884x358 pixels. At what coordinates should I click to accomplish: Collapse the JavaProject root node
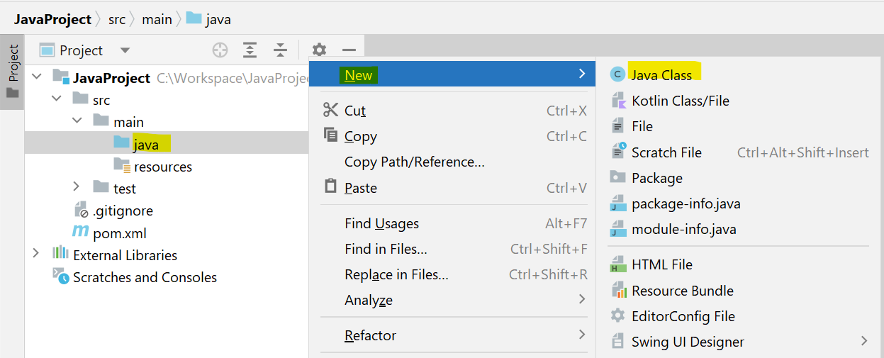(x=35, y=78)
